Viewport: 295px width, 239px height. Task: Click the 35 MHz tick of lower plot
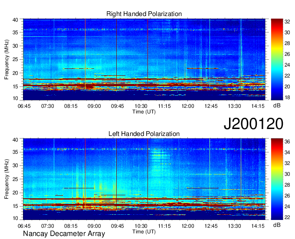tap(15, 152)
